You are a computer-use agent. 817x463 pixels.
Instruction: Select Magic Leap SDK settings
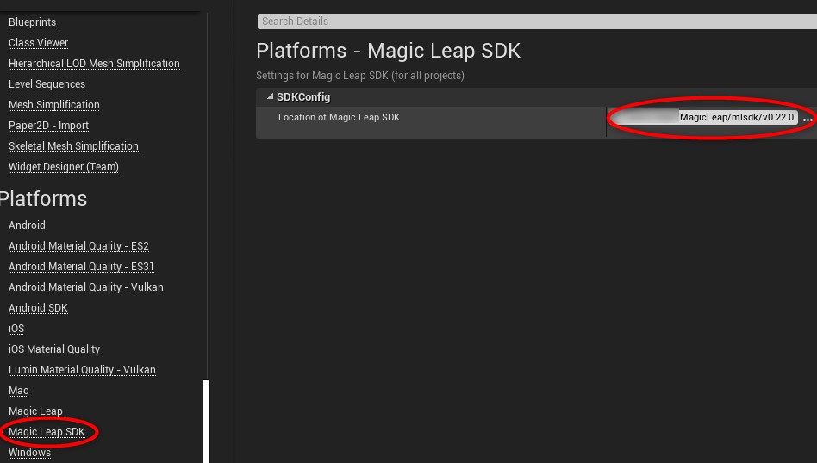pos(47,432)
